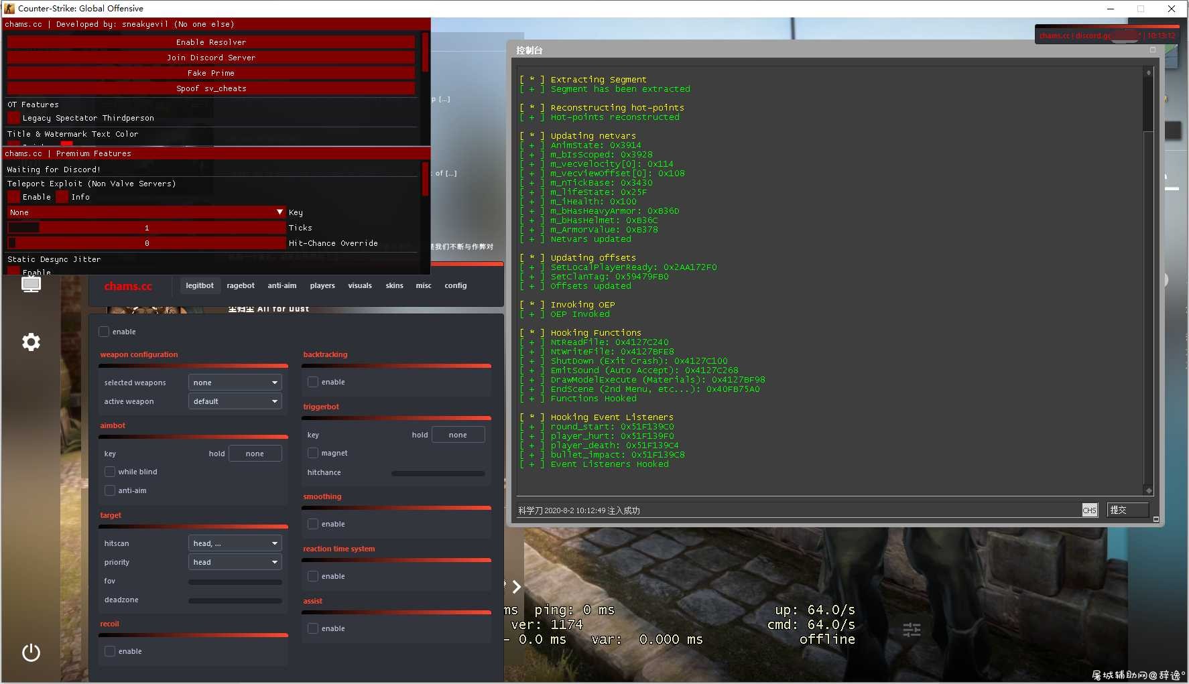Switch to the skins tab
This screenshot has height=684, width=1189.
click(395, 285)
